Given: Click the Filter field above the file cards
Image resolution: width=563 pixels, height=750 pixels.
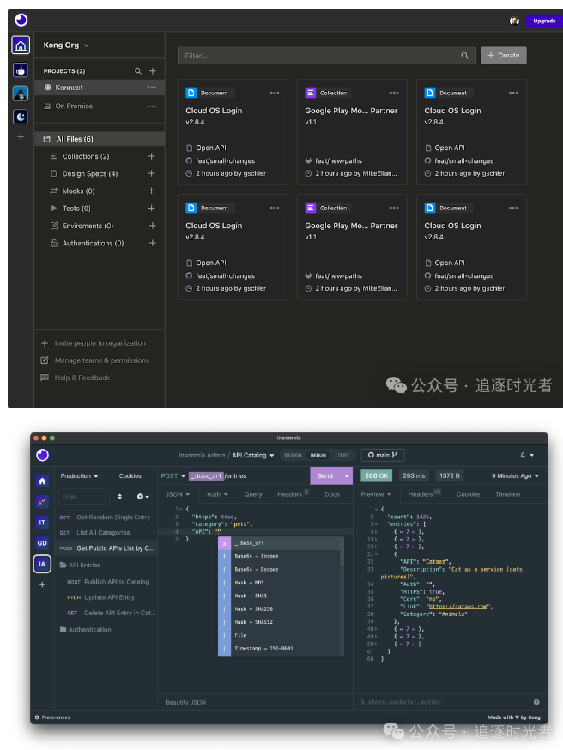Looking at the screenshot, I should point(327,56).
